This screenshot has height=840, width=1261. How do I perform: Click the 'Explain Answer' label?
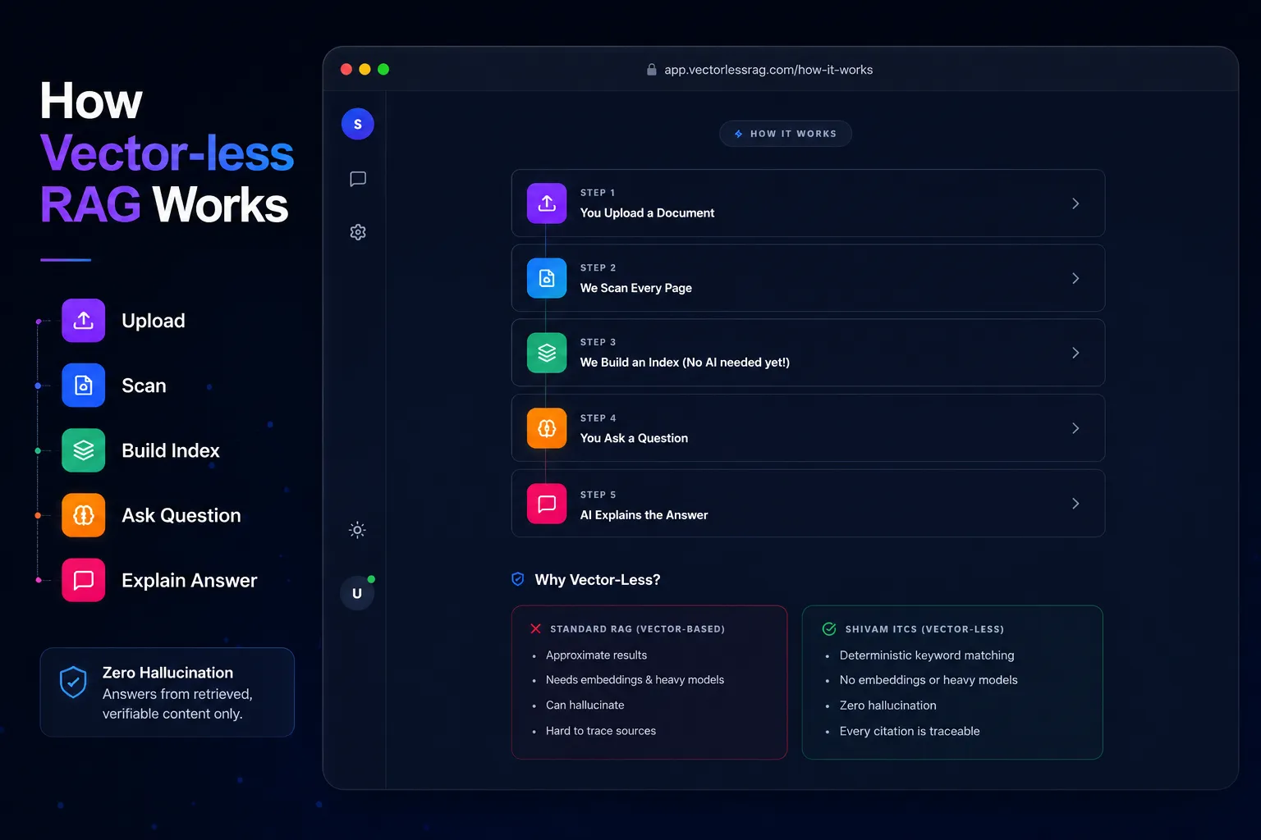click(190, 580)
